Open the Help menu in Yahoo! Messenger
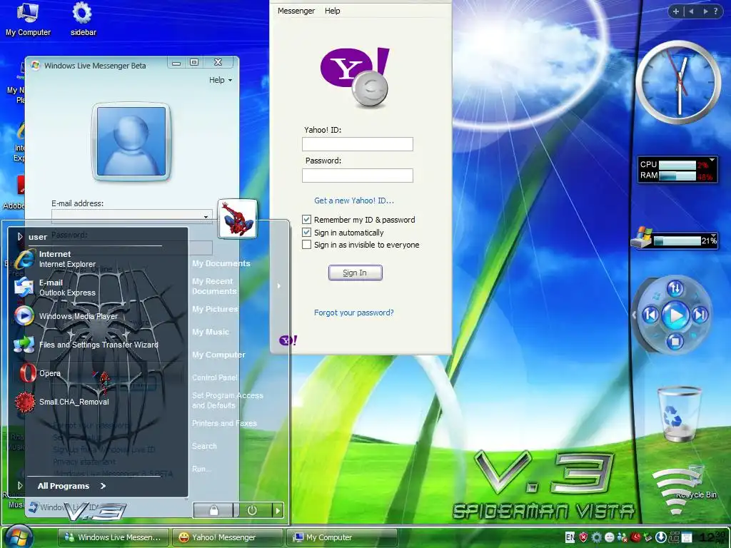Screen dimensions: 731x548 tap(333, 11)
